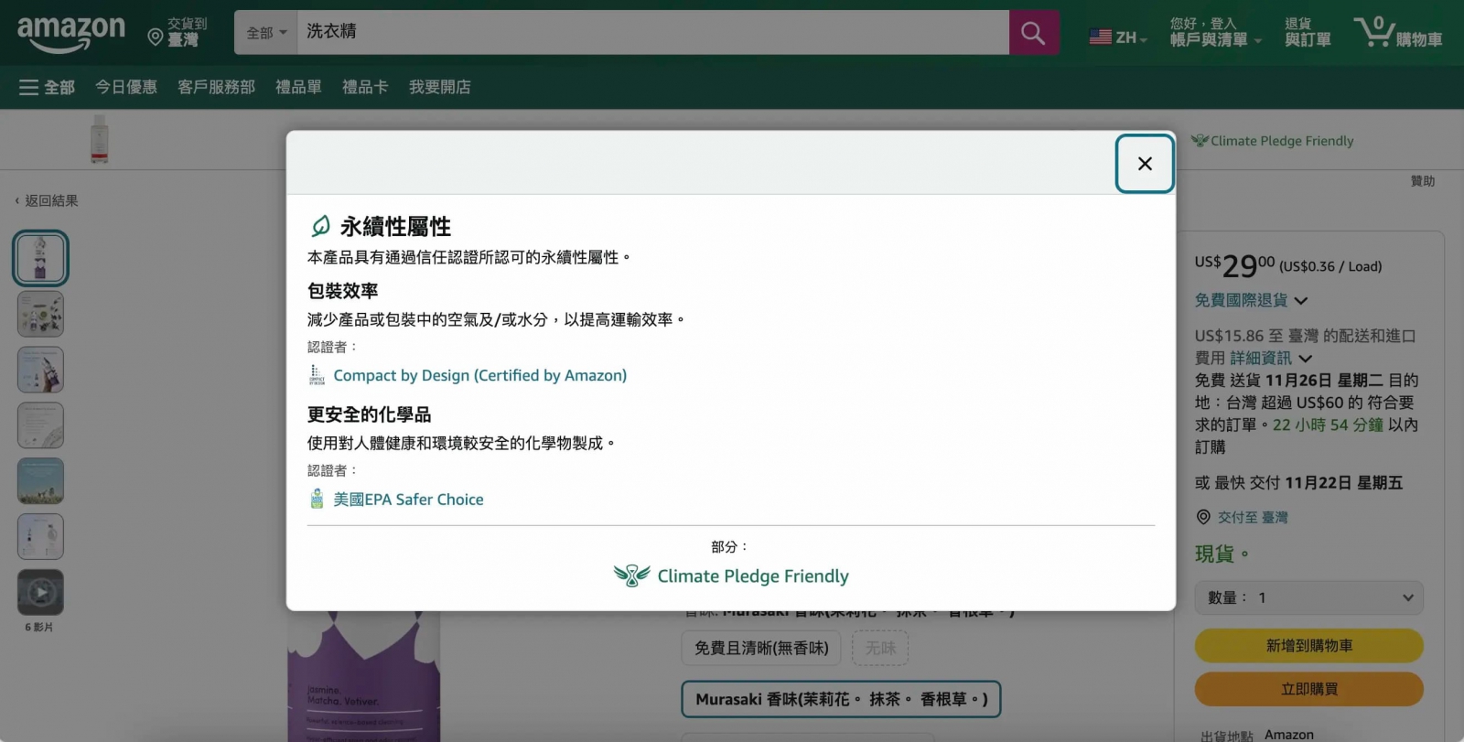Select Murasaki 香味 scent option
The image size is (1464, 742).
coord(841,699)
